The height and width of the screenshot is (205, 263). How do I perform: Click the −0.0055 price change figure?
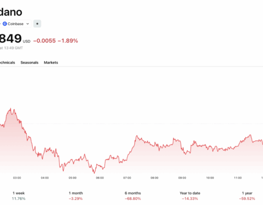pos(44,40)
